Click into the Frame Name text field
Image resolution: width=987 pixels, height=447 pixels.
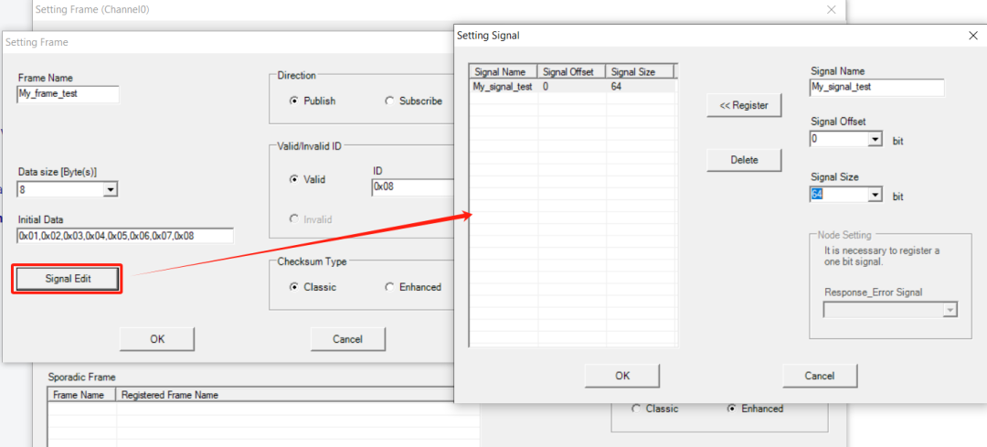click(x=69, y=94)
